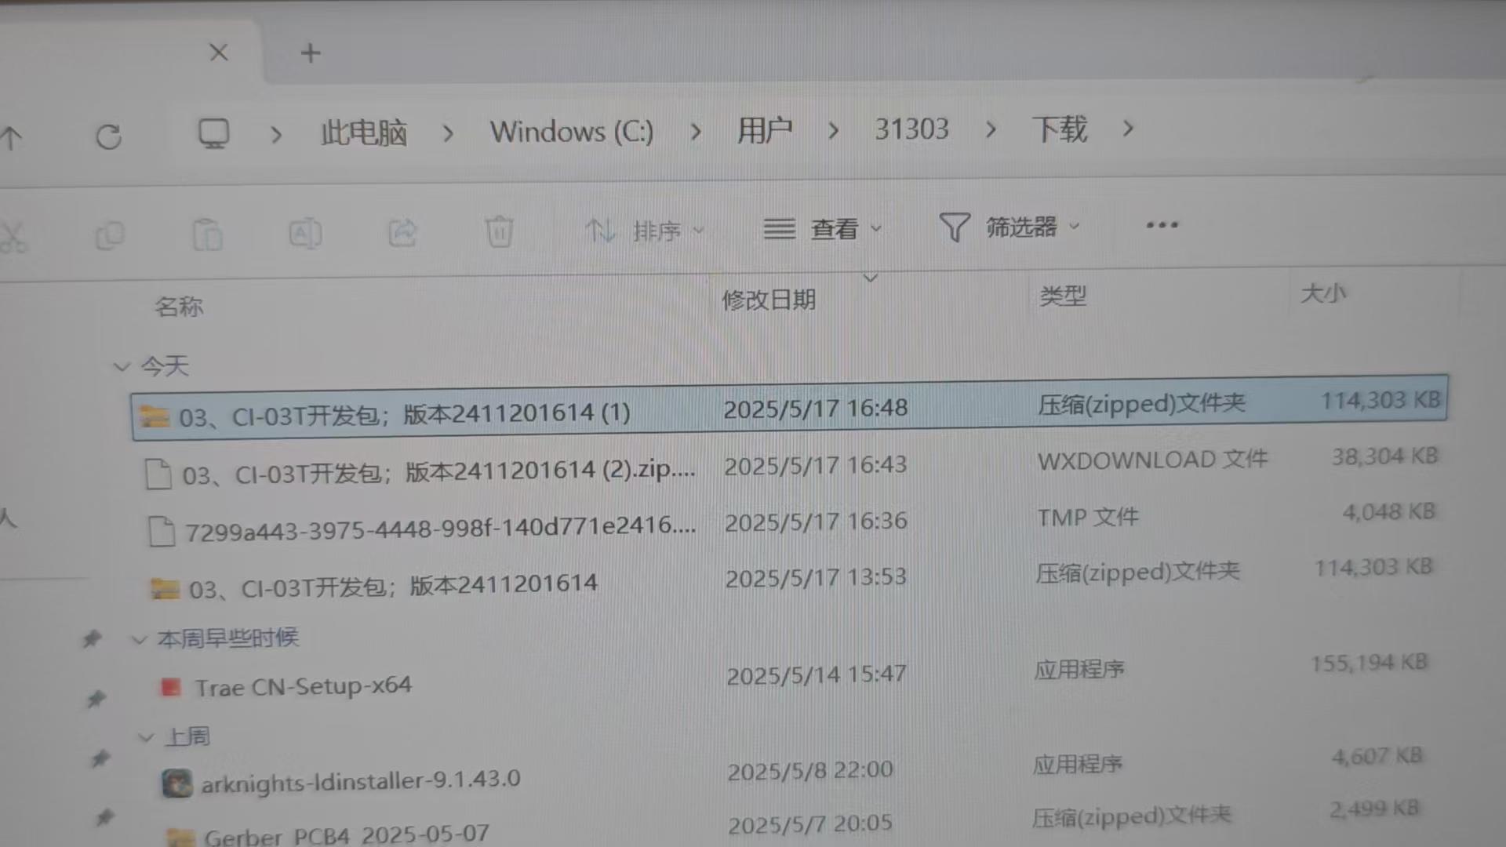
Task: Navigate to Windows (C:) via breadcrumb
Action: click(571, 132)
